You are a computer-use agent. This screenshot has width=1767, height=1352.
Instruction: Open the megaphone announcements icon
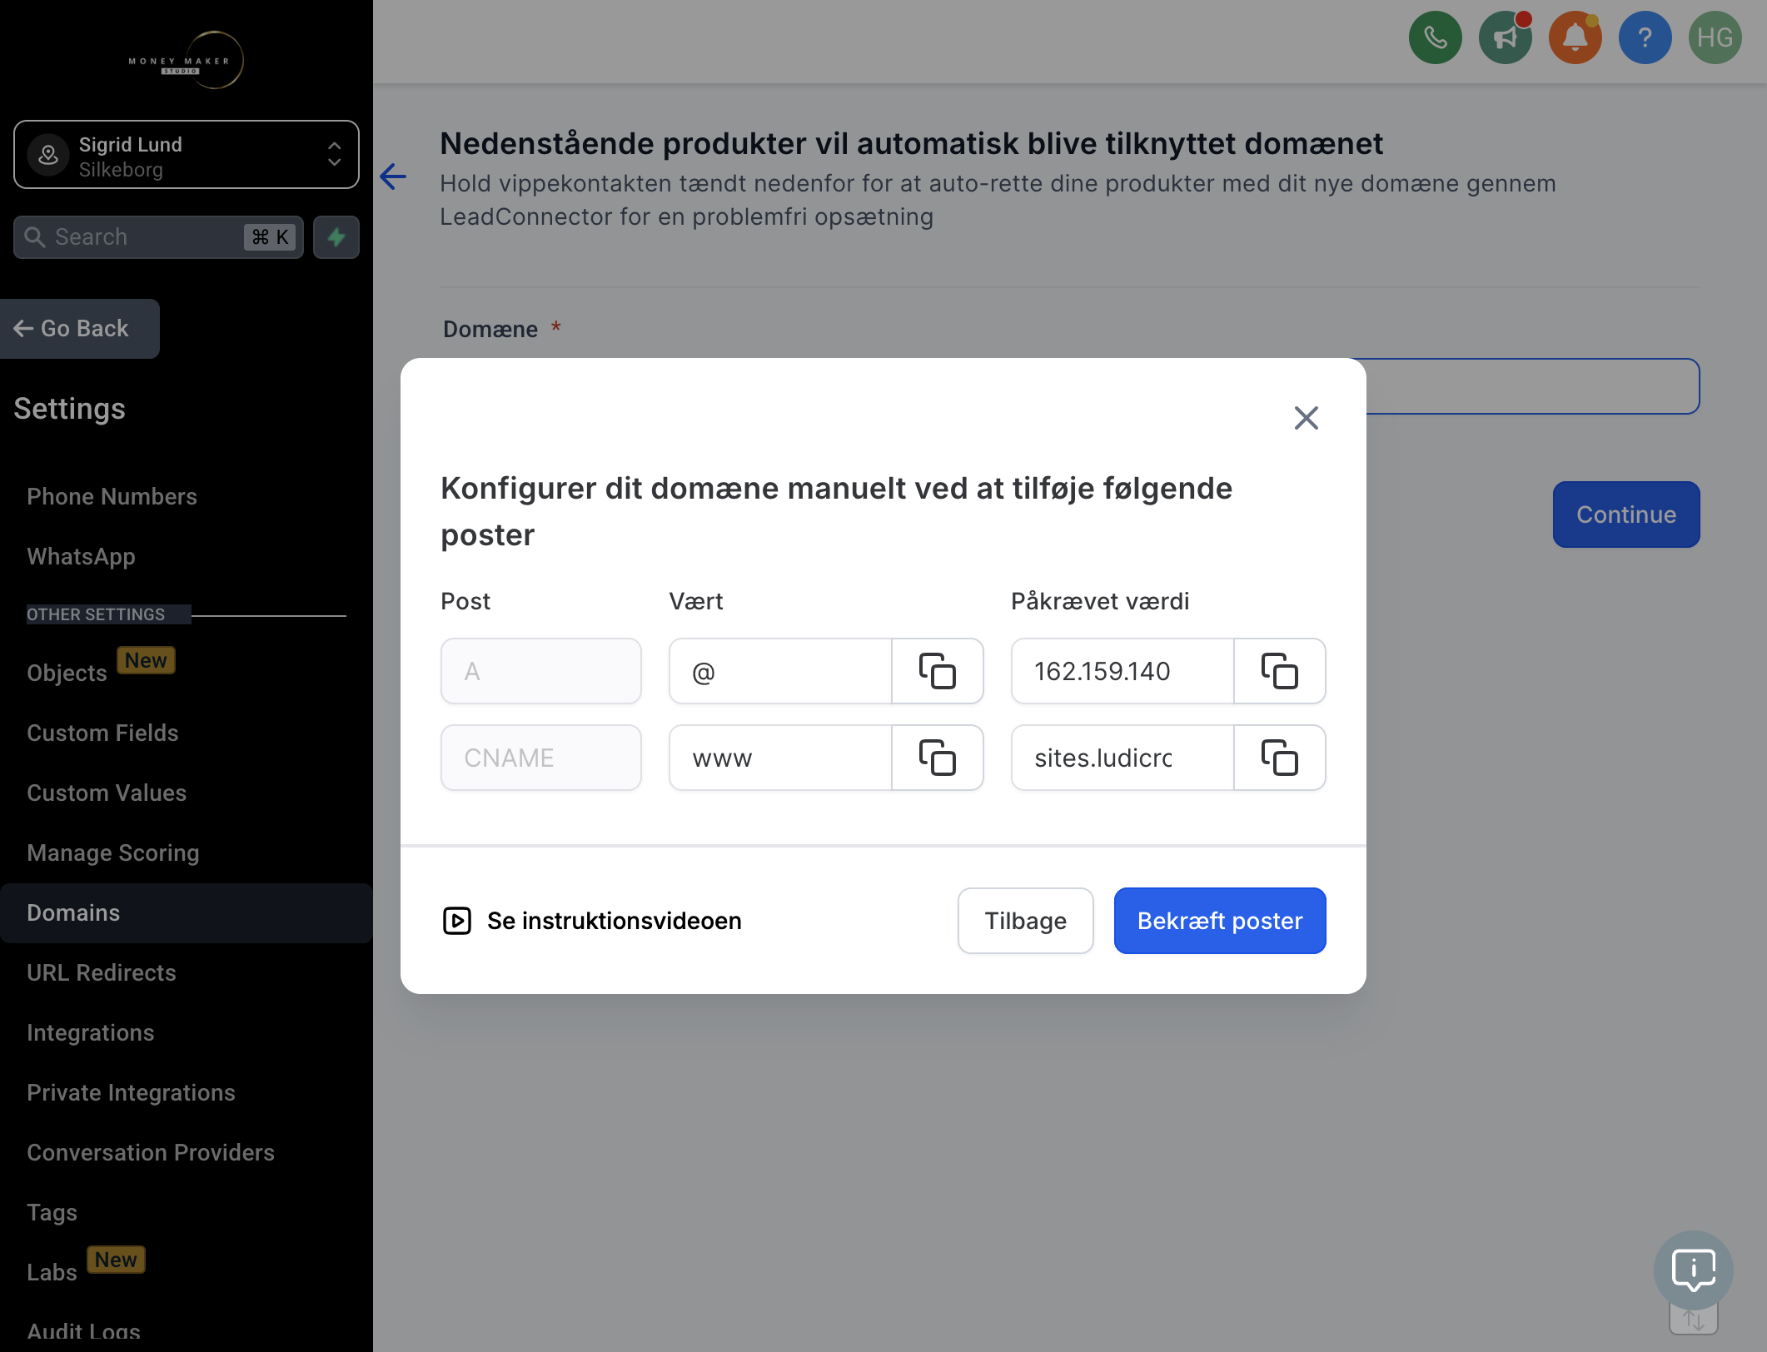pyautogui.click(x=1505, y=37)
